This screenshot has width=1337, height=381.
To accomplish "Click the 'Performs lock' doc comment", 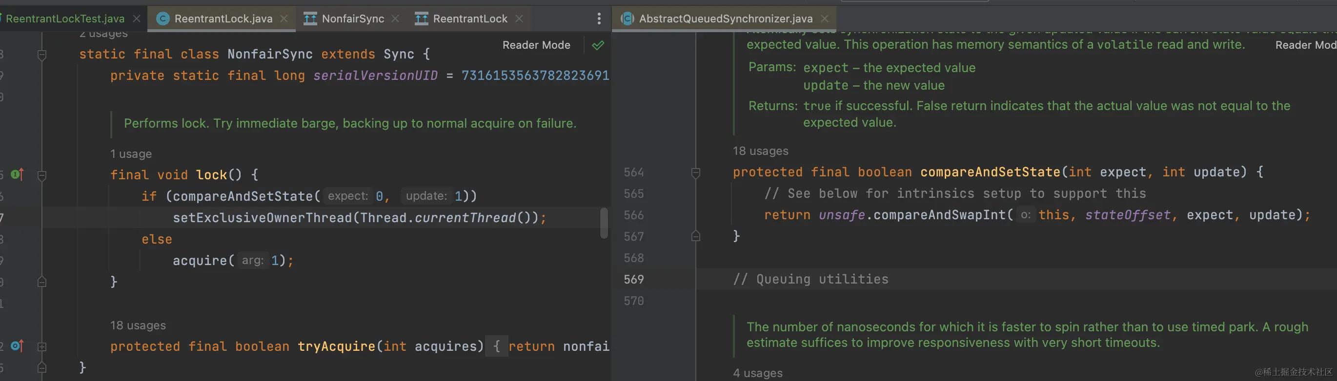I will click(x=350, y=123).
